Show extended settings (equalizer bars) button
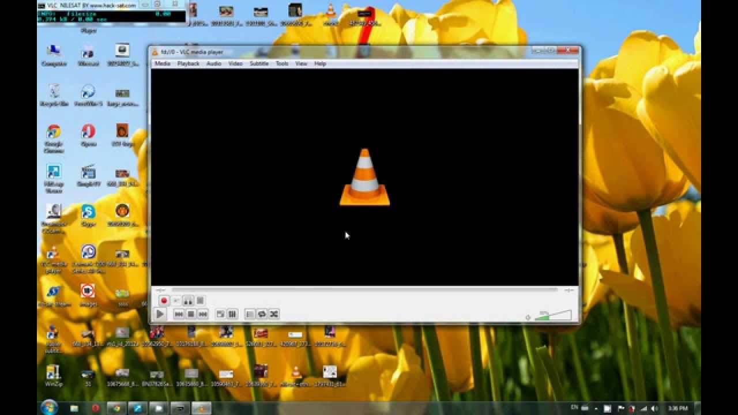 (x=232, y=314)
